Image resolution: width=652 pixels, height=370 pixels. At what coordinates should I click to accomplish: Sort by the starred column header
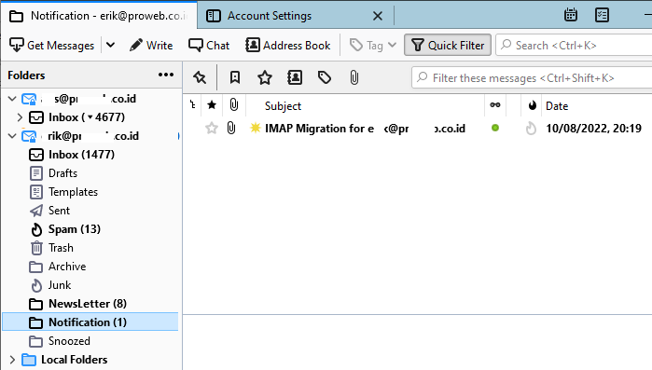pyautogui.click(x=212, y=105)
